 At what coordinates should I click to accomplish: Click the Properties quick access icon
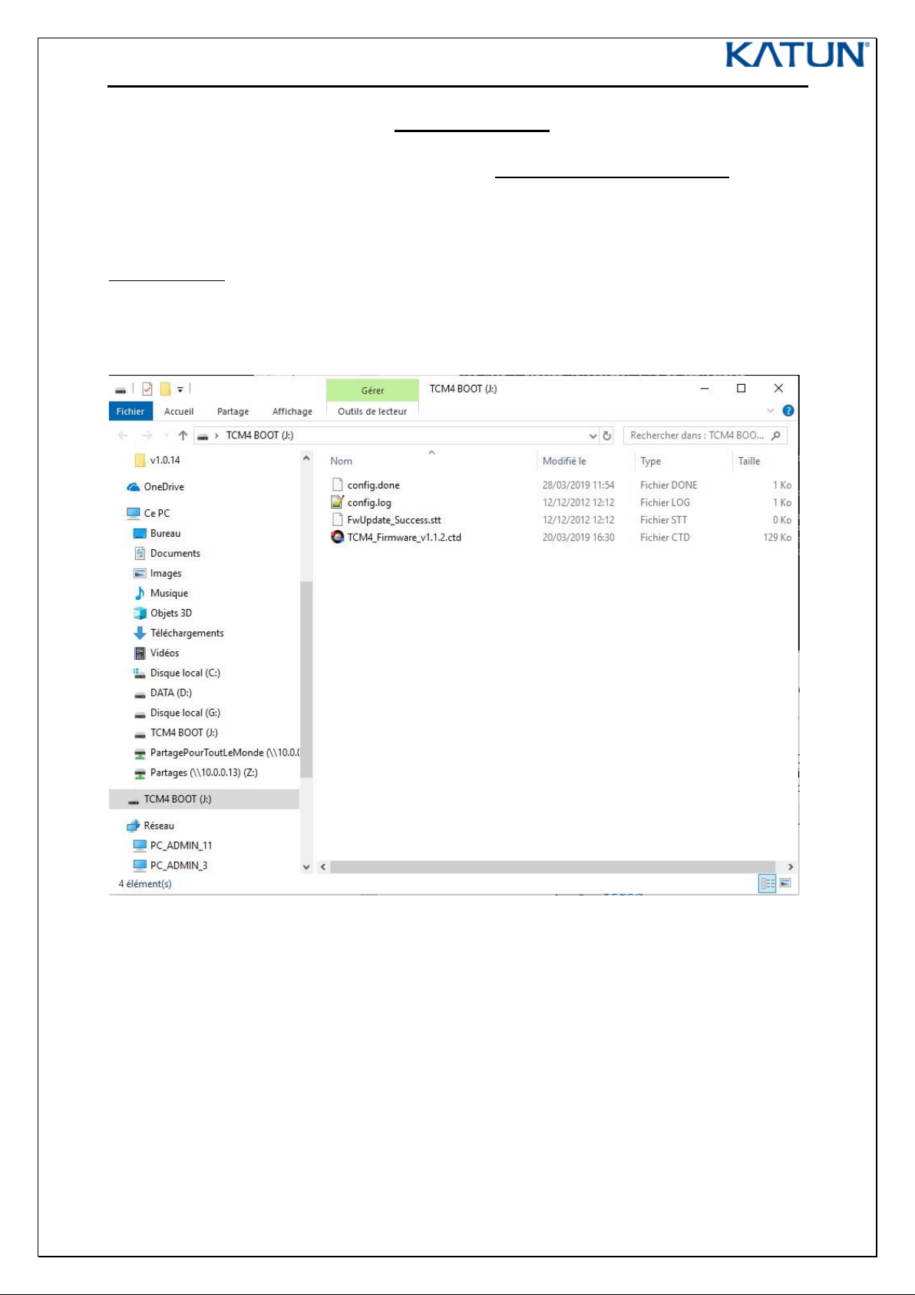click(x=147, y=389)
